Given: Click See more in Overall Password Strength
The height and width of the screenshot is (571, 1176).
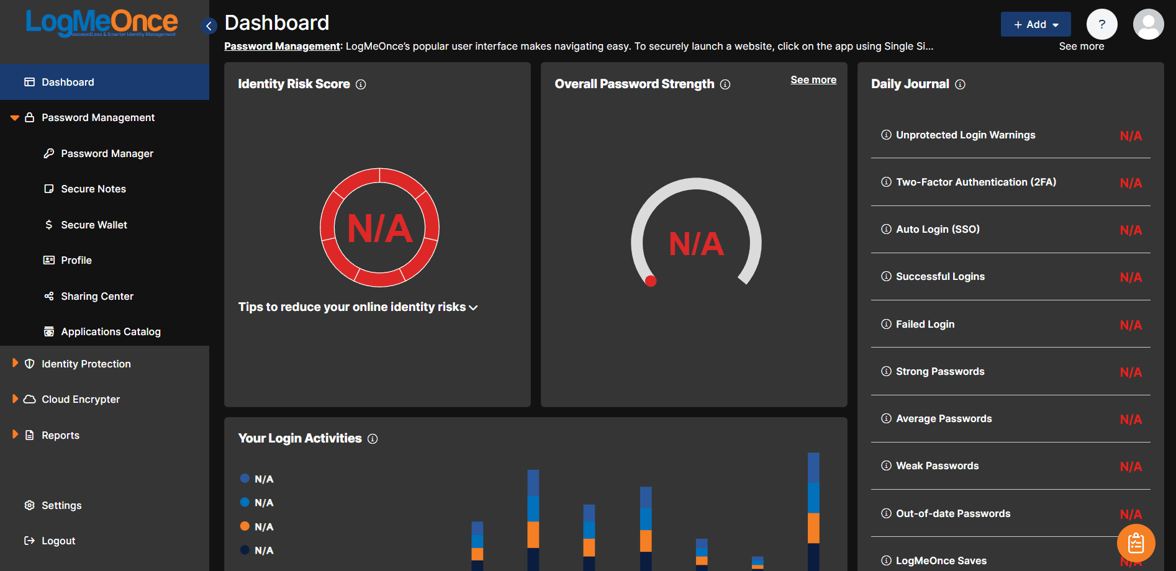Looking at the screenshot, I should 813,79.
